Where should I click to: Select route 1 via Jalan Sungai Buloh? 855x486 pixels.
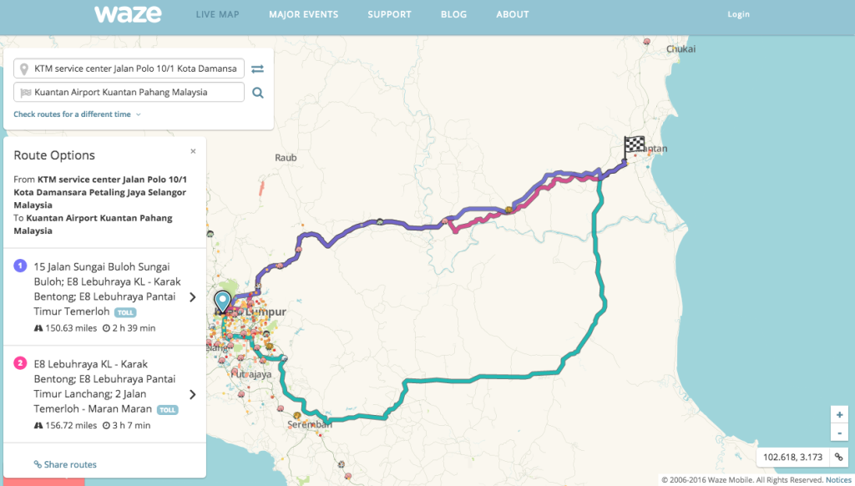[x=104, y=296]
